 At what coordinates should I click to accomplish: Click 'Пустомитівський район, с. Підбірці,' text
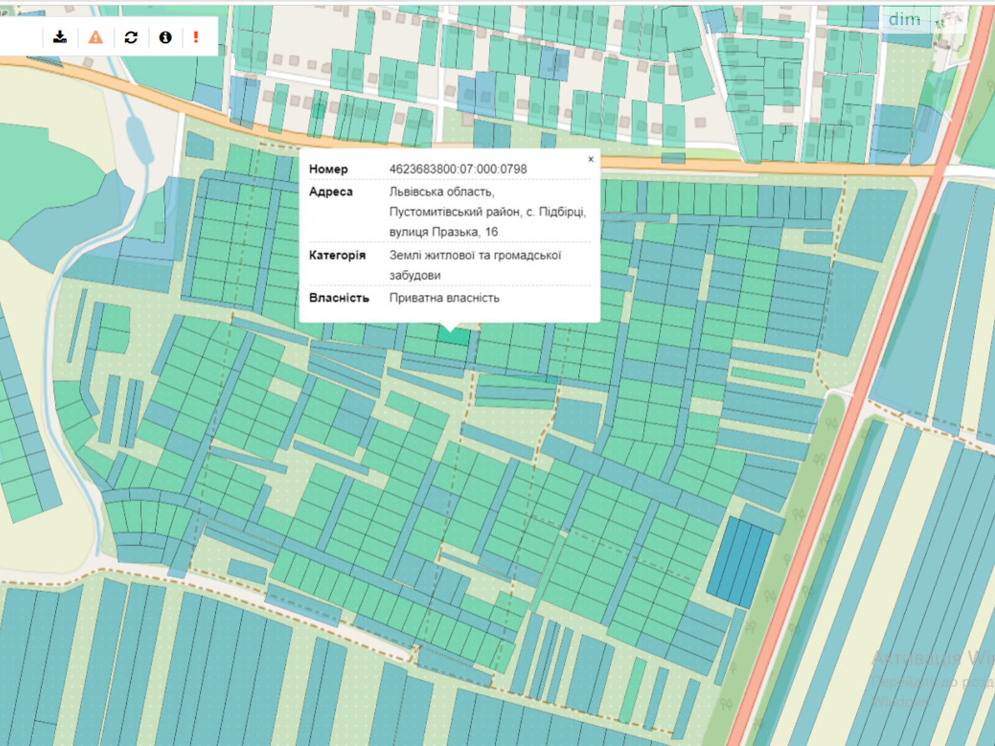tap(487, 212)
